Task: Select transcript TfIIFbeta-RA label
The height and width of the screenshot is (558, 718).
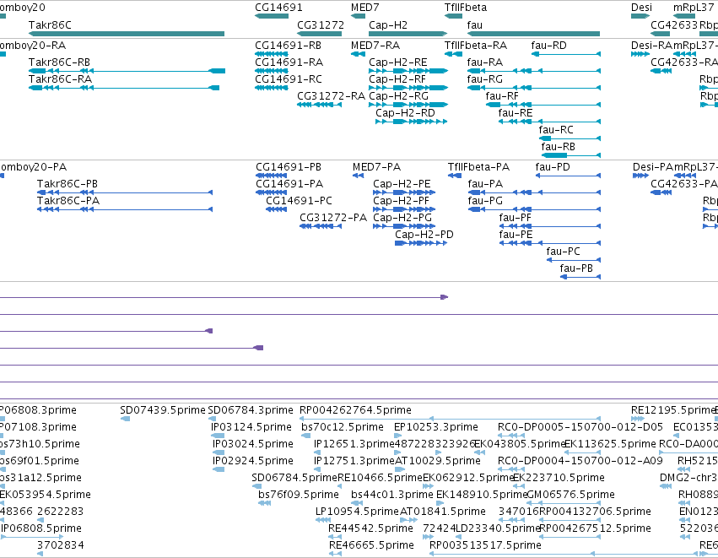Action: pyautogui.click(x=476, y=46)
